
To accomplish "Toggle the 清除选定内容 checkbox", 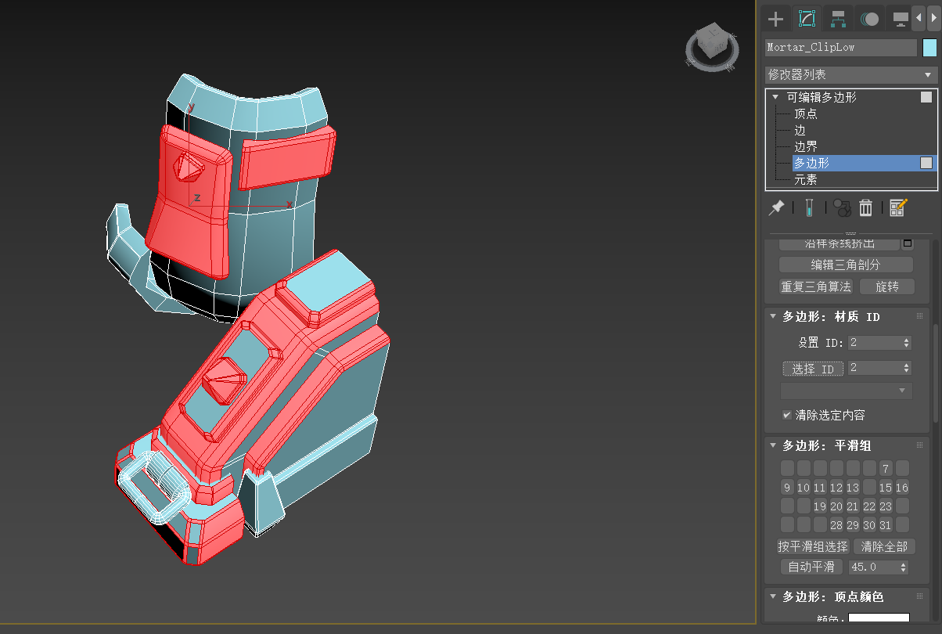I will pyautogui.click(x=787, y=415).
